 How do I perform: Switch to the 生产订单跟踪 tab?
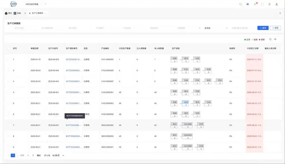pyautogui.click(x=37, y=13)
